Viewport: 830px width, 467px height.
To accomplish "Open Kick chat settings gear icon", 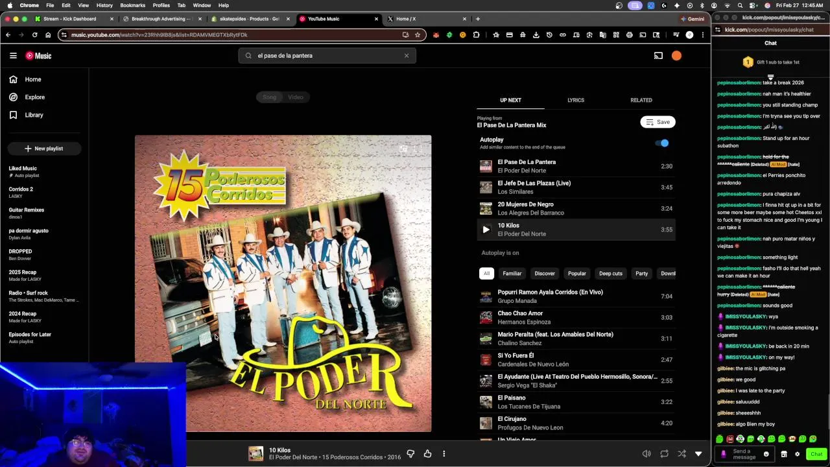I will (x=797, y=454).
